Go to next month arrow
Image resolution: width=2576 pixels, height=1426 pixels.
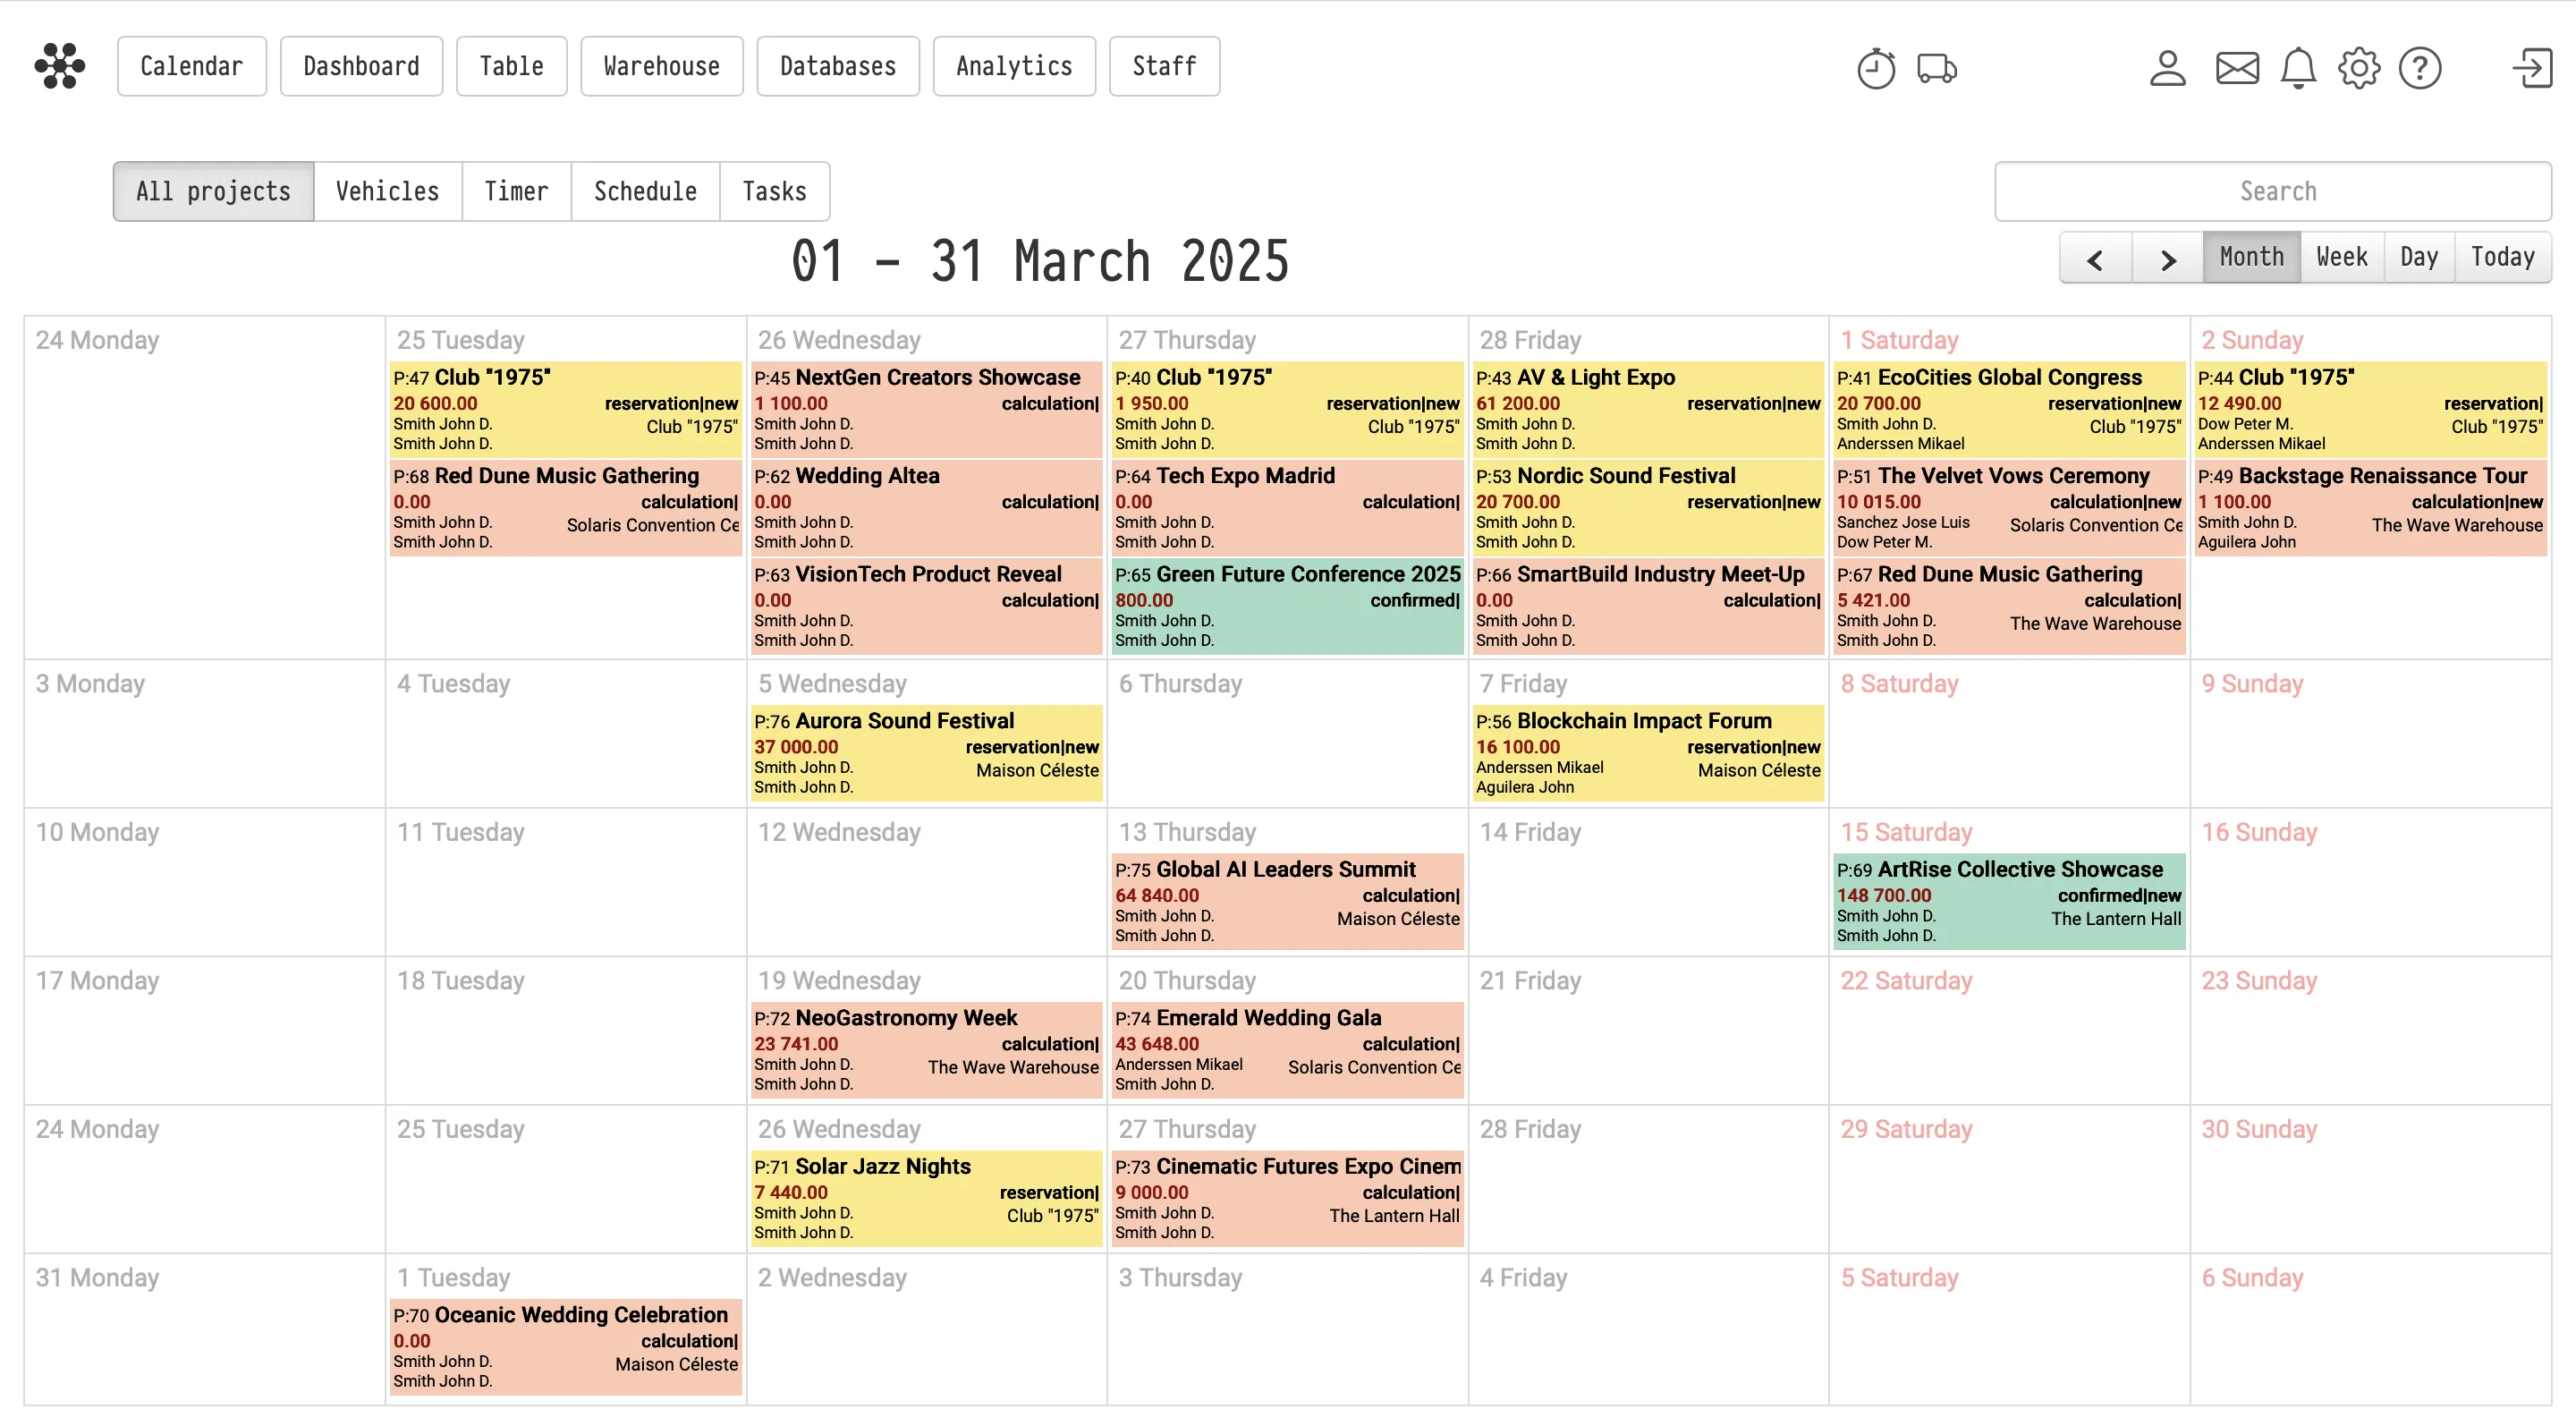click(x=2167, y=259)
